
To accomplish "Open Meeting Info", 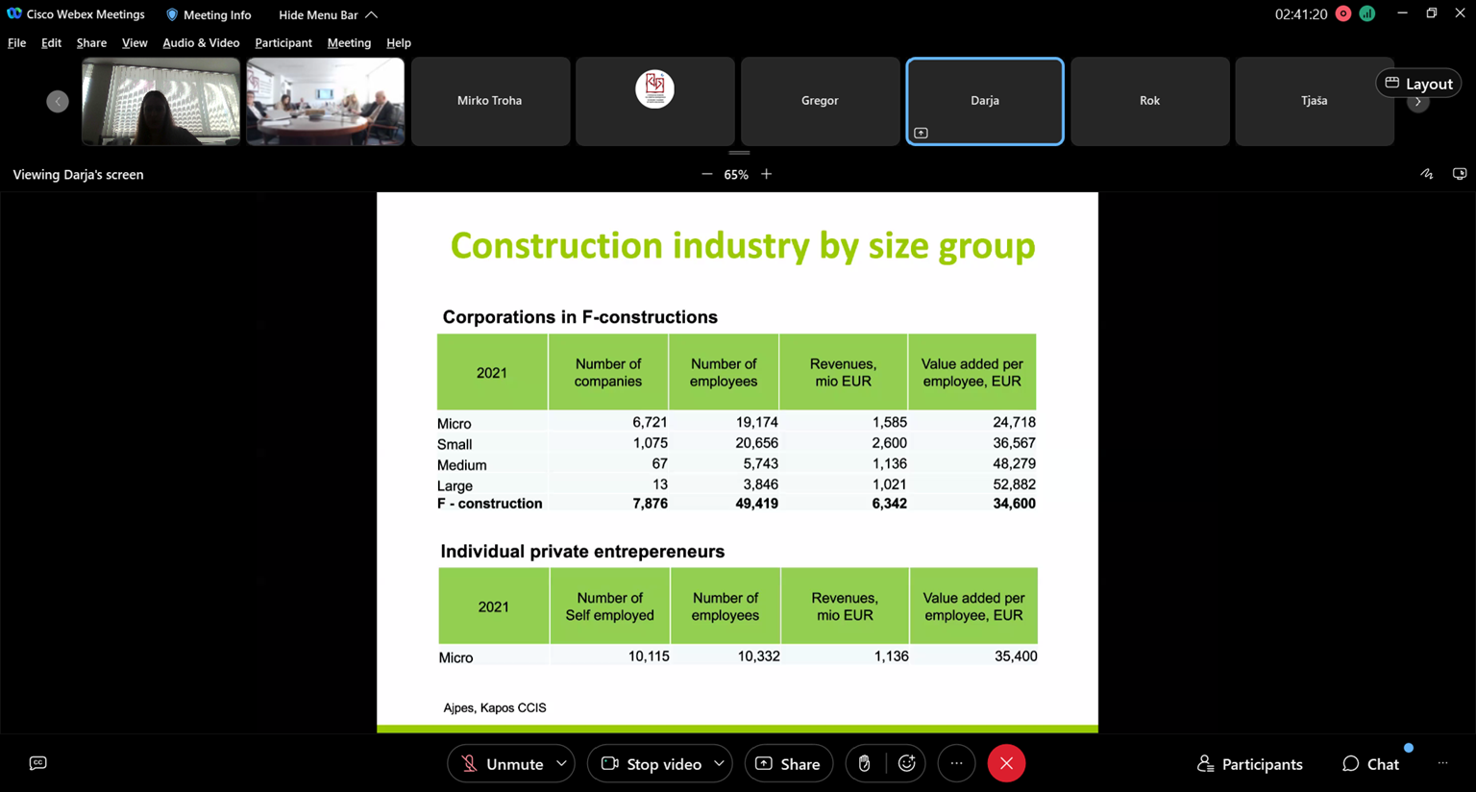I will (x=209, y=14).
